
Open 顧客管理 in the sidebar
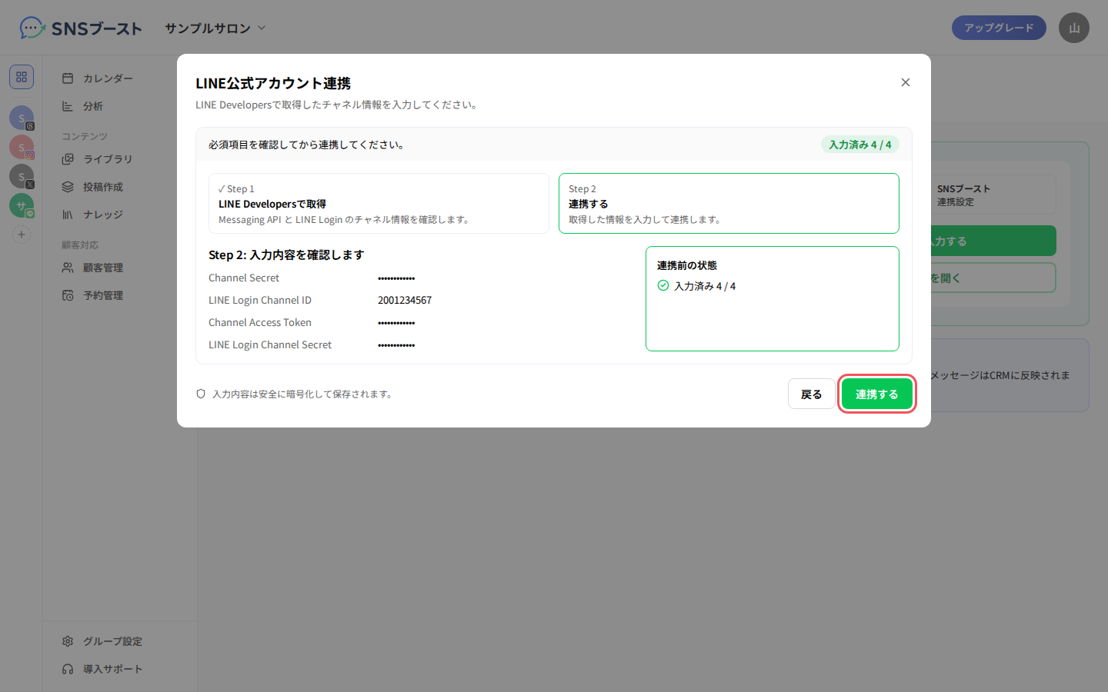click(120, 268)
